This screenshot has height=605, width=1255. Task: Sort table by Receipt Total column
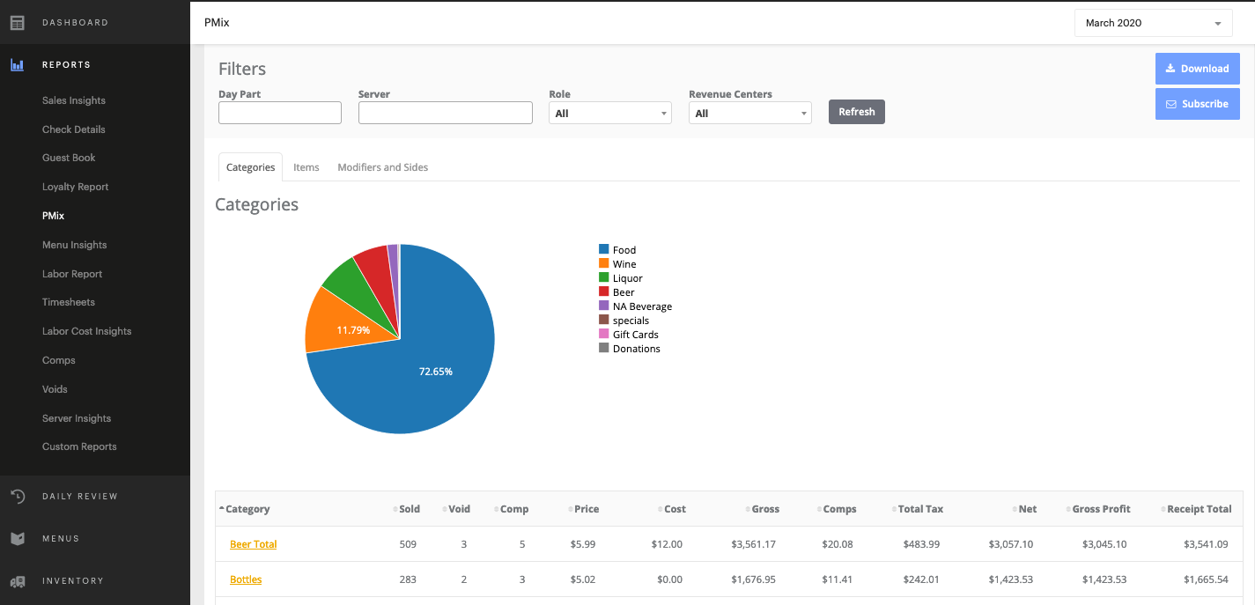[1199, 509]
